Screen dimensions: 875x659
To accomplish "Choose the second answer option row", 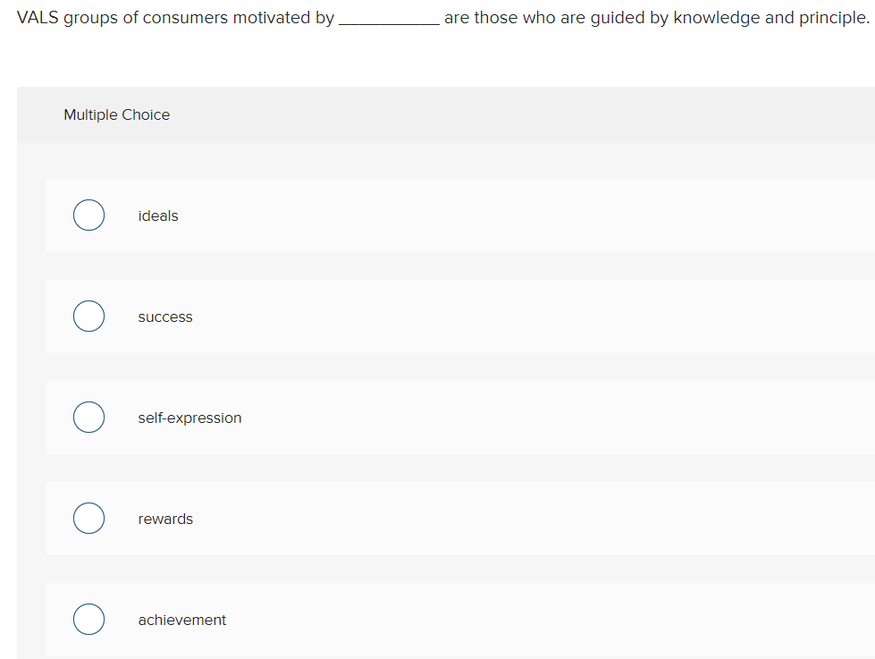I will coord(447,316).
